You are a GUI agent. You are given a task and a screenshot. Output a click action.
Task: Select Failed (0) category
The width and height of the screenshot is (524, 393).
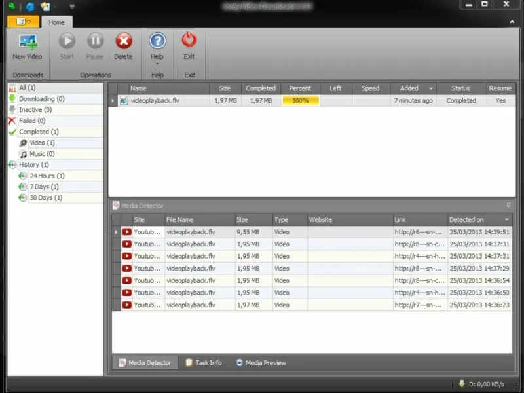[x=56, y=121]
